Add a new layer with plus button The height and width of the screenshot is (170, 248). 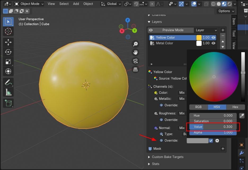pyautogui.click(x=223, y=30)
